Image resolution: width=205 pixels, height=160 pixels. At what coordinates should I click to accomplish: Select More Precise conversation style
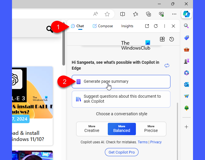(151, 129)
